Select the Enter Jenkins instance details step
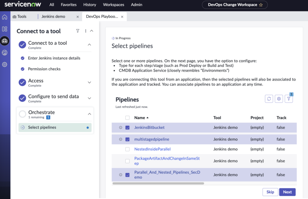 coord(54,58)
